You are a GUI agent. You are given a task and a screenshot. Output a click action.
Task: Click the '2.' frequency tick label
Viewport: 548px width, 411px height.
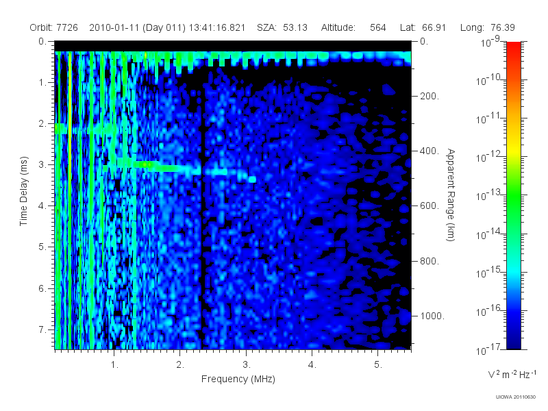pyautogui.click(x=180, y=365)
